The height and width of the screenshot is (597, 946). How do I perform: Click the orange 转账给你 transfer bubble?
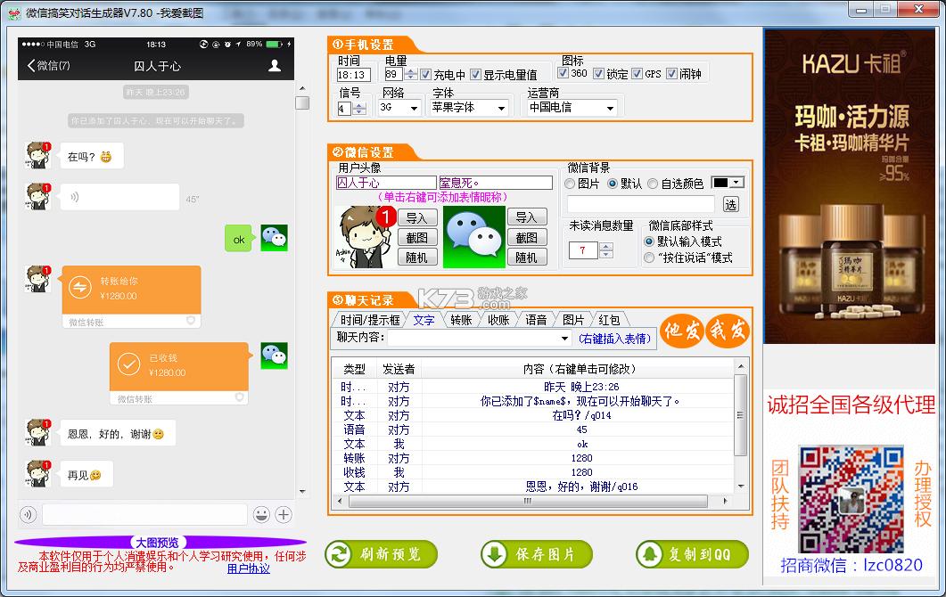coord(131,296)
